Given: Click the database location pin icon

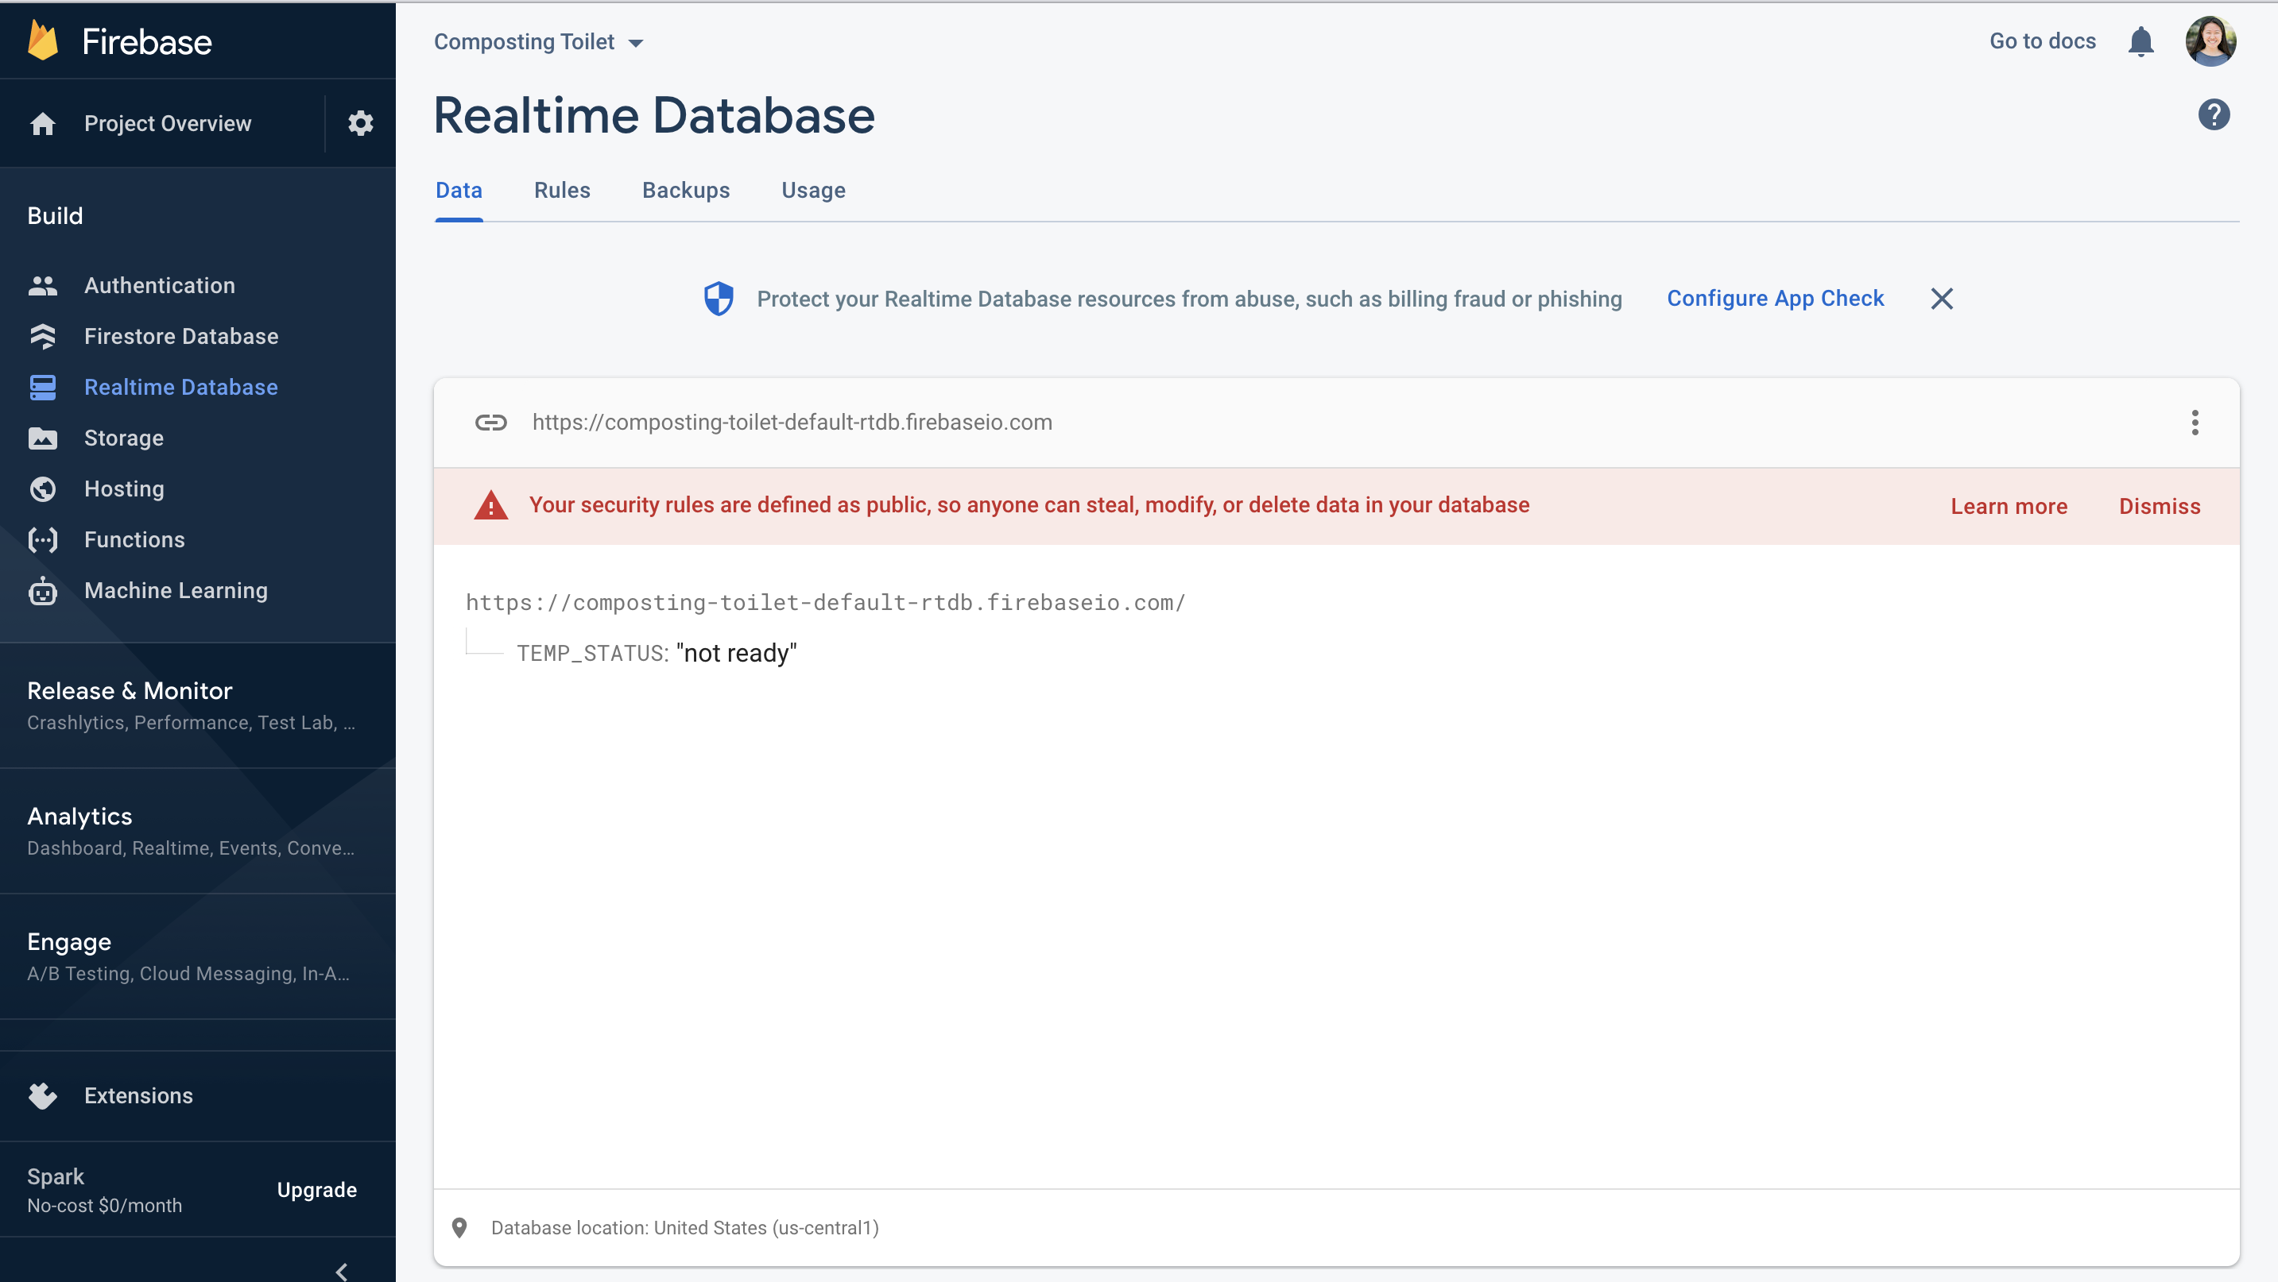Looking at the screenshot, I should pyautogui.click(x=459, y=1228).
